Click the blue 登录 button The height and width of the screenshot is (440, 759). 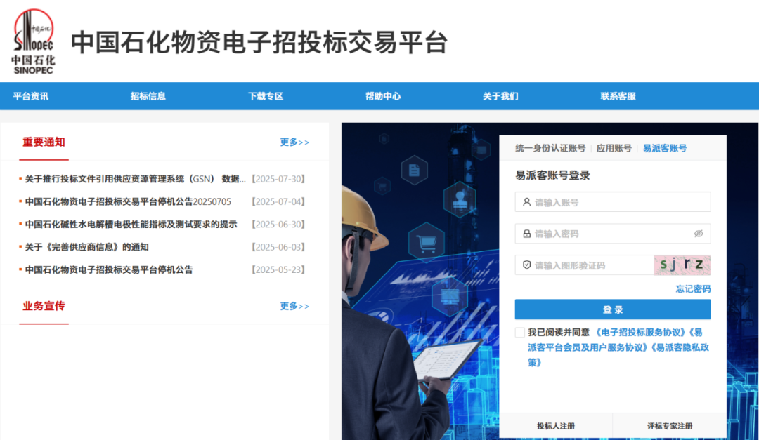click(x=613, y=309)
